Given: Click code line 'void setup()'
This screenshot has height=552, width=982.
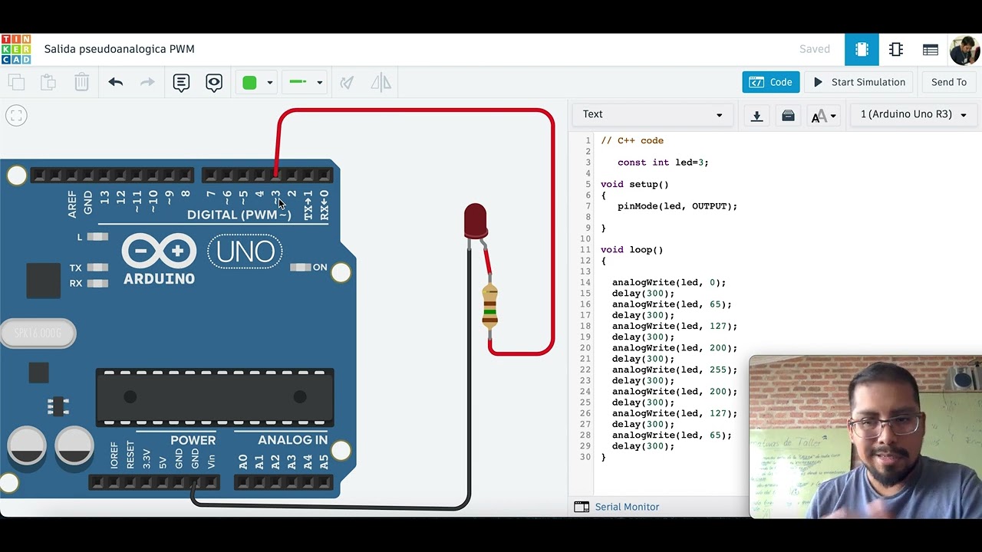Looking at the screenshot, I should click(634, 184).
